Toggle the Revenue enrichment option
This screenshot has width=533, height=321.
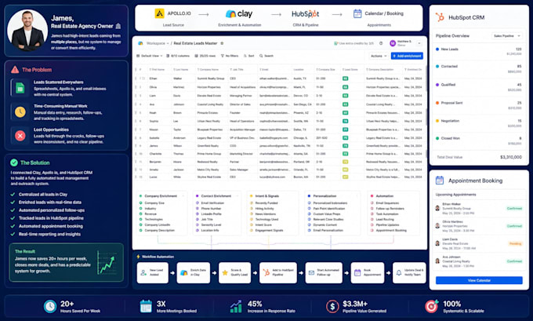click(x=140, y=213)
